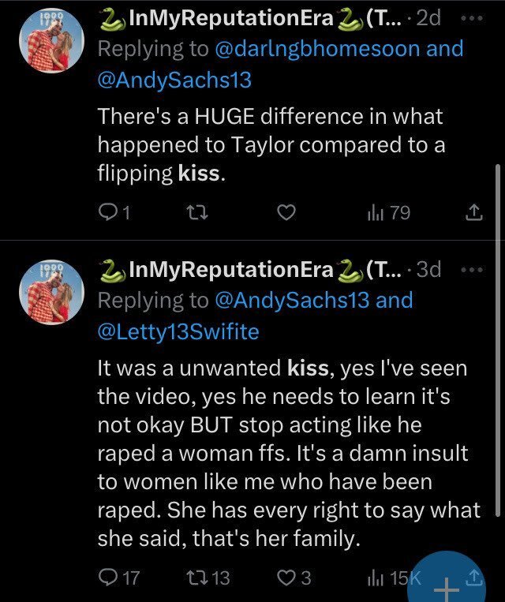The height and width of the screenshot is (602, 505).
Task: Share the first tweet
Action: [x=473, y=213]
